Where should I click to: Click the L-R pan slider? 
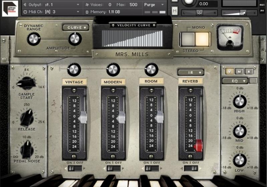click(x=199, y=13)
